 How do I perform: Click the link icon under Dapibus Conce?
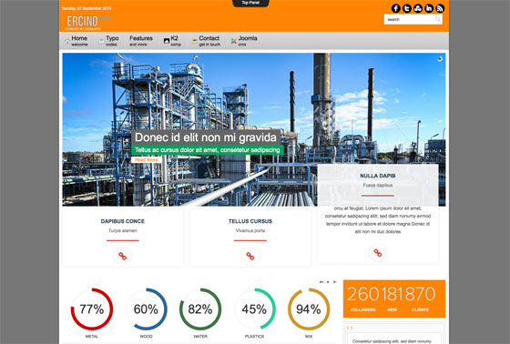[x=123, y=257]
